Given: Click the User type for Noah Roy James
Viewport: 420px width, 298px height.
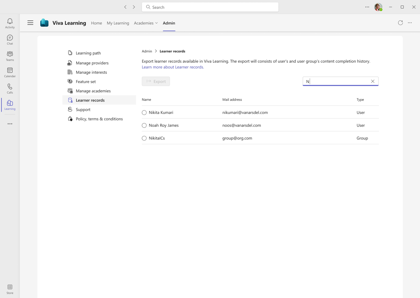Looking at the screenshot, I should point(361,125).
